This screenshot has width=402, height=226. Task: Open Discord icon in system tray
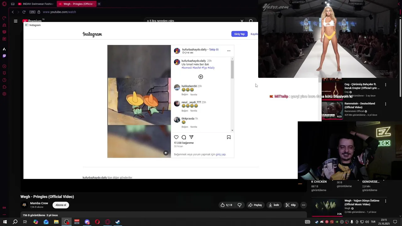coord(322,222)
